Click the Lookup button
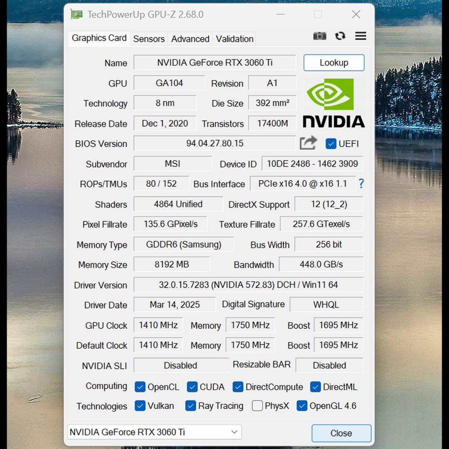The width and height of the screenshot is (449, 449). pyautogui.click(x=334, y=62)
